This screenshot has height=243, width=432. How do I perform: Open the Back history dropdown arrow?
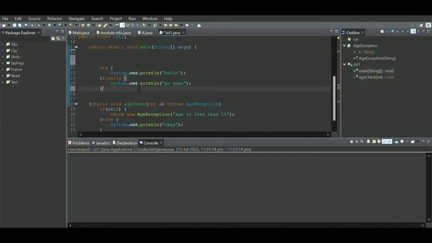pyautogui.click(x=182, y=25)
